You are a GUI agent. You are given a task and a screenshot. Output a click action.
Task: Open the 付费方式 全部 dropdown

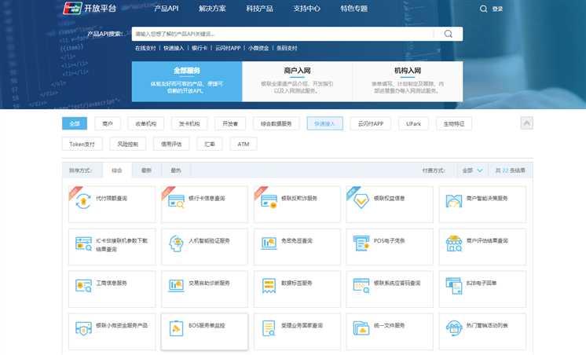[472, 170]
